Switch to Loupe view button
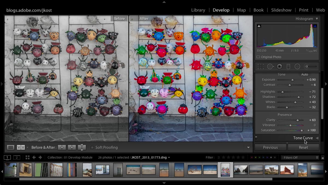Screen dimensions: 328x185 tap(11, 147)
